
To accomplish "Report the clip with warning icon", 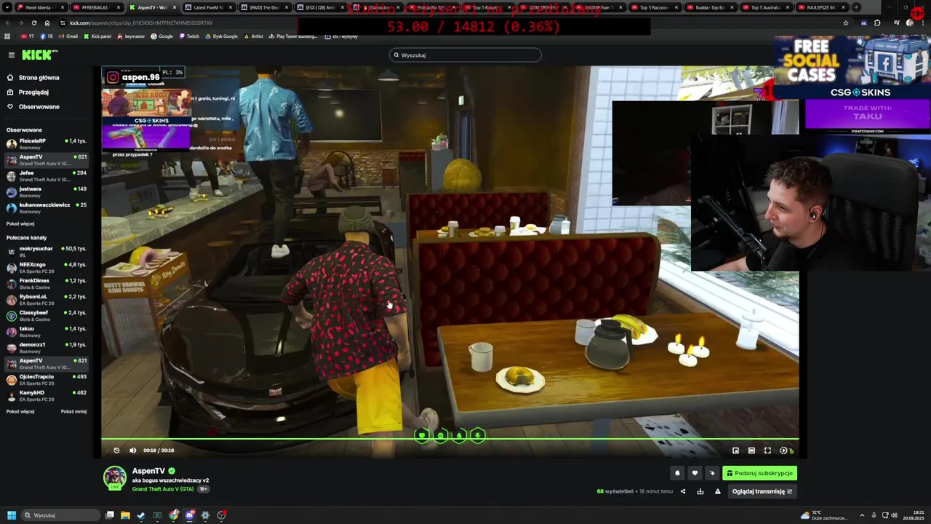I will click(717, 491).
